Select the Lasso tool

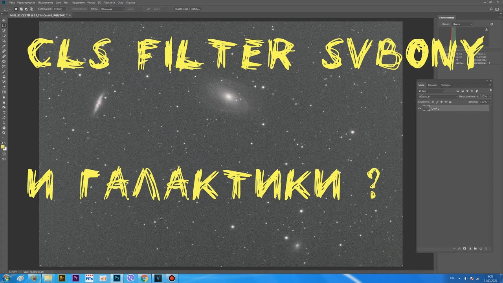tap(4, 31)
